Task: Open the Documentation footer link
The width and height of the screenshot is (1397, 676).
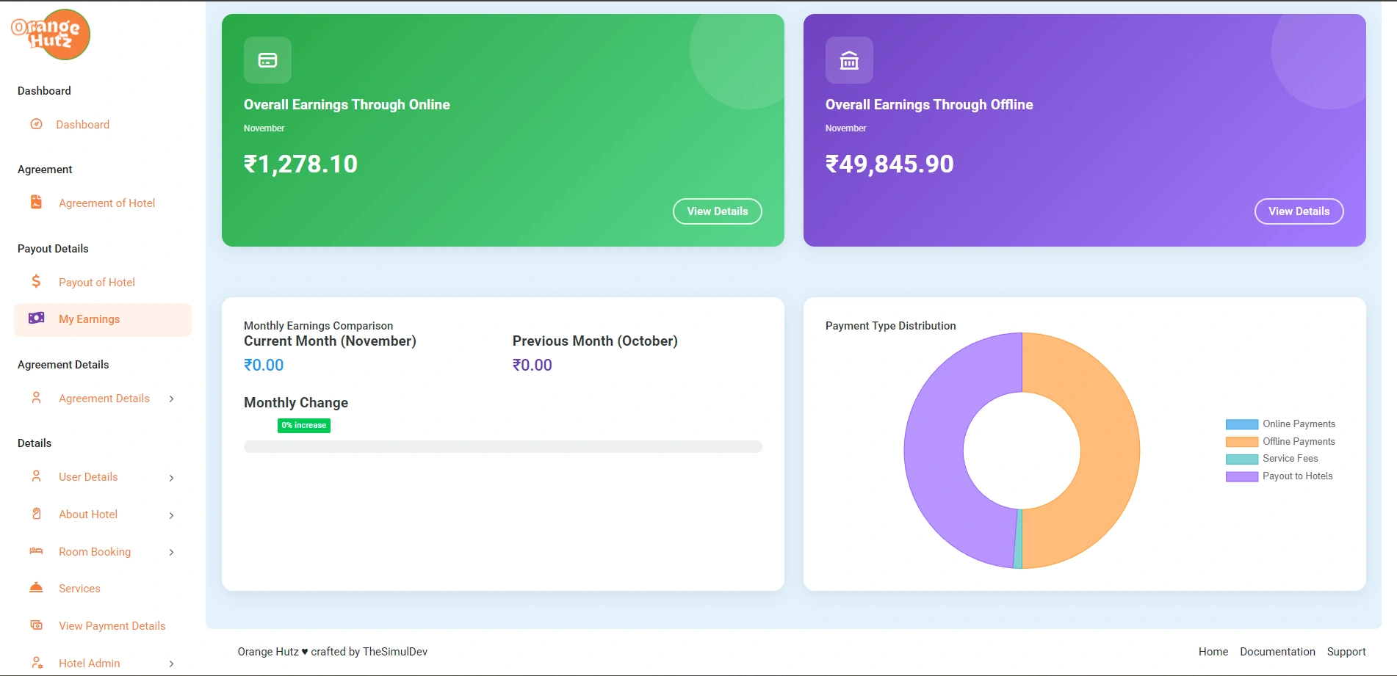Action: point(1277,652)
